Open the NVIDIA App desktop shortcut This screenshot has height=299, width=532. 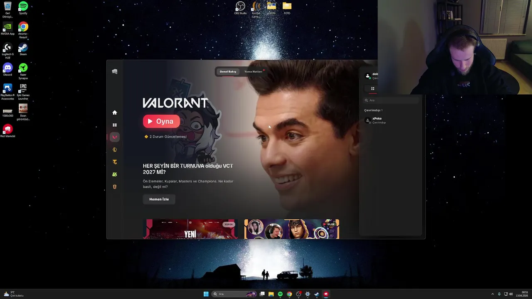7,29
